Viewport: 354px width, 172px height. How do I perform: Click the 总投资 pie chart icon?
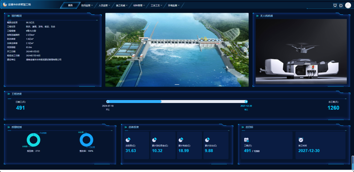tap(128, 140)
